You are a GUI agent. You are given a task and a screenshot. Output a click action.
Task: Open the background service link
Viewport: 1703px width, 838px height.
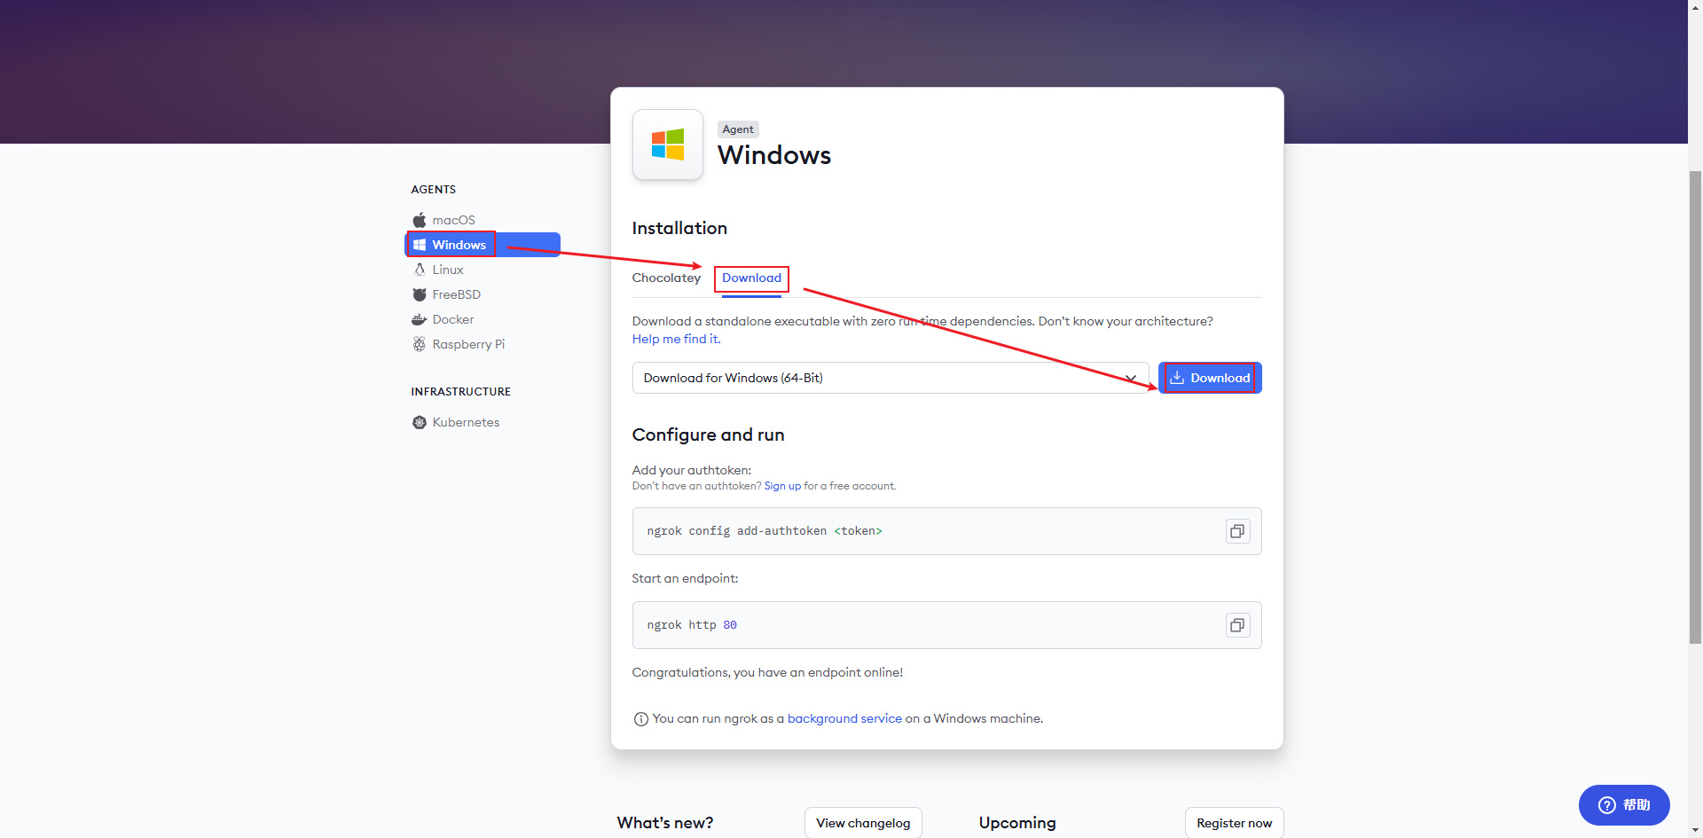[x=844, y=718]
